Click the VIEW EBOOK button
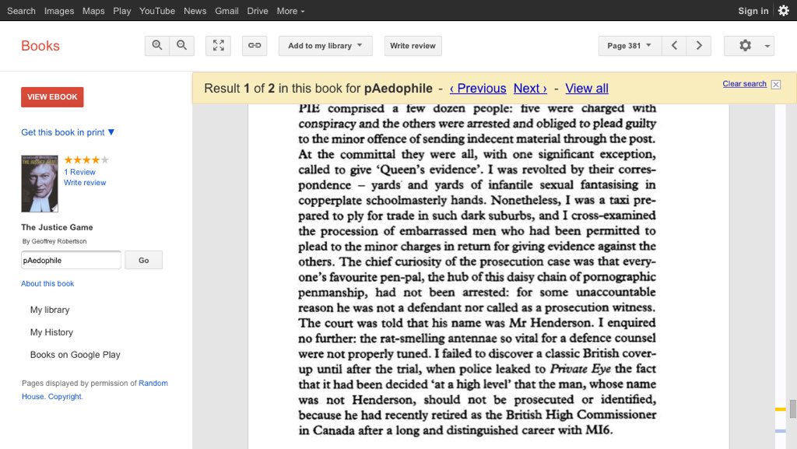Viewport: 797px width, 449px height. [x=52, y=97]
